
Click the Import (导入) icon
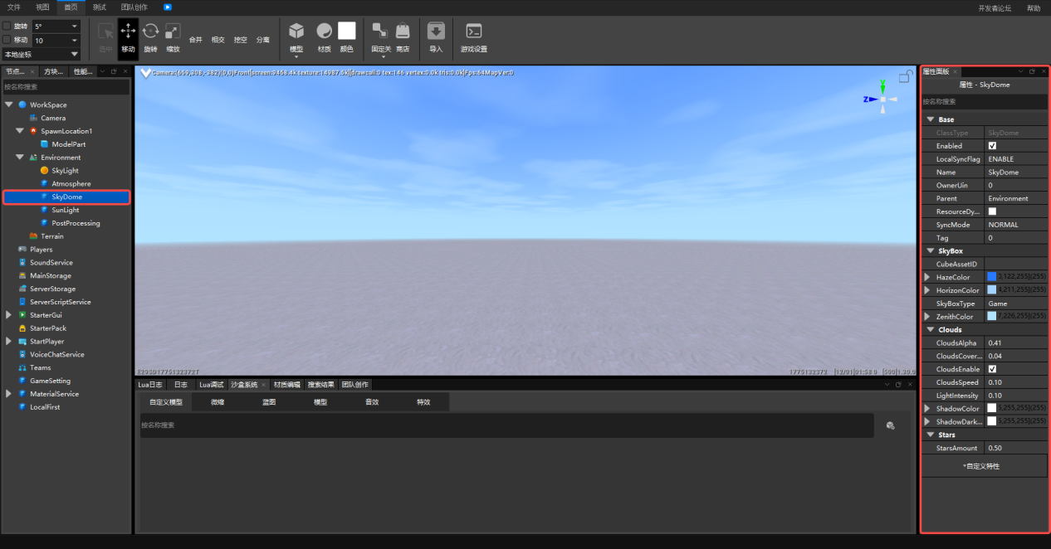click(436, 32)
